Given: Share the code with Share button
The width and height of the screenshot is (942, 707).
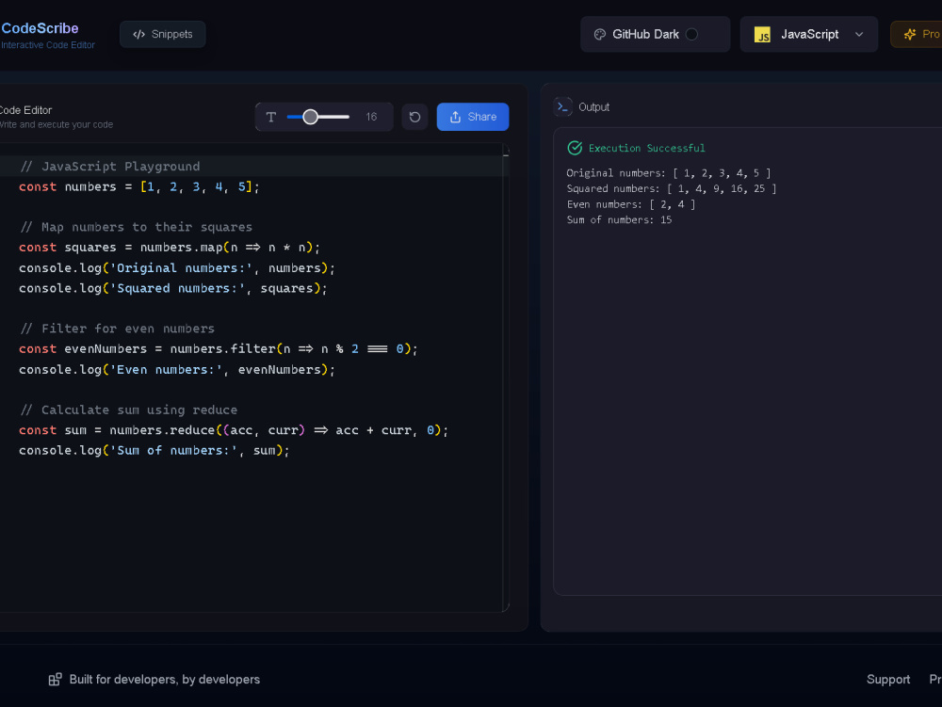Looking at the screenshot, I should (473, 117).
